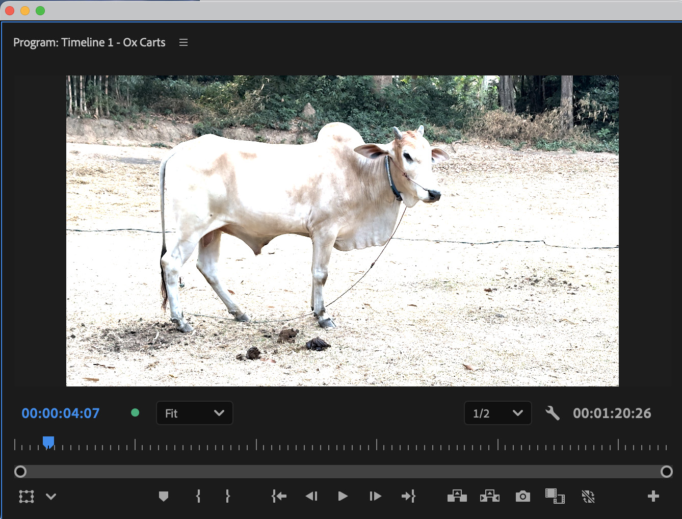Screen dimensions: 682x519
Task: Toggle the transform bounding box control
Action: point(27,497)
